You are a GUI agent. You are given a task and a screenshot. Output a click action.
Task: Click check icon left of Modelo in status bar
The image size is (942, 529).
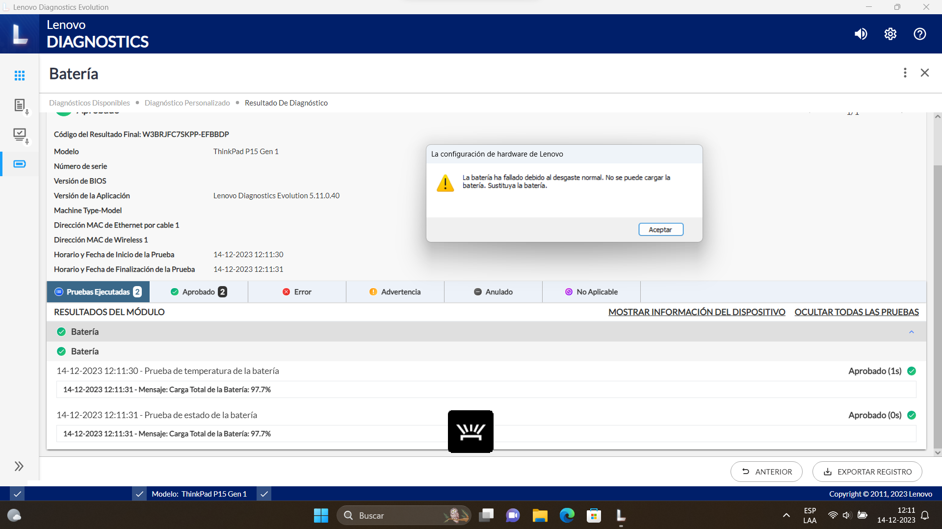[x=139, y=494]
